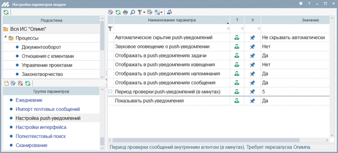Click the document export icon in the toolbar
Screen dimensions: 338x153
point(150,12)
